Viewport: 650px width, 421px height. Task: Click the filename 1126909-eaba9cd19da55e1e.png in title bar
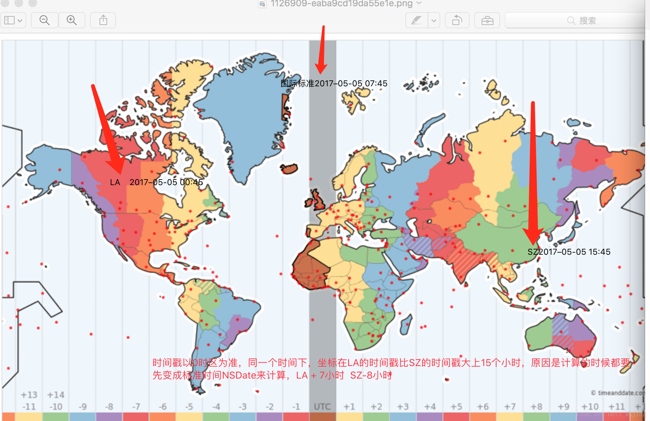tap(341, 3)
